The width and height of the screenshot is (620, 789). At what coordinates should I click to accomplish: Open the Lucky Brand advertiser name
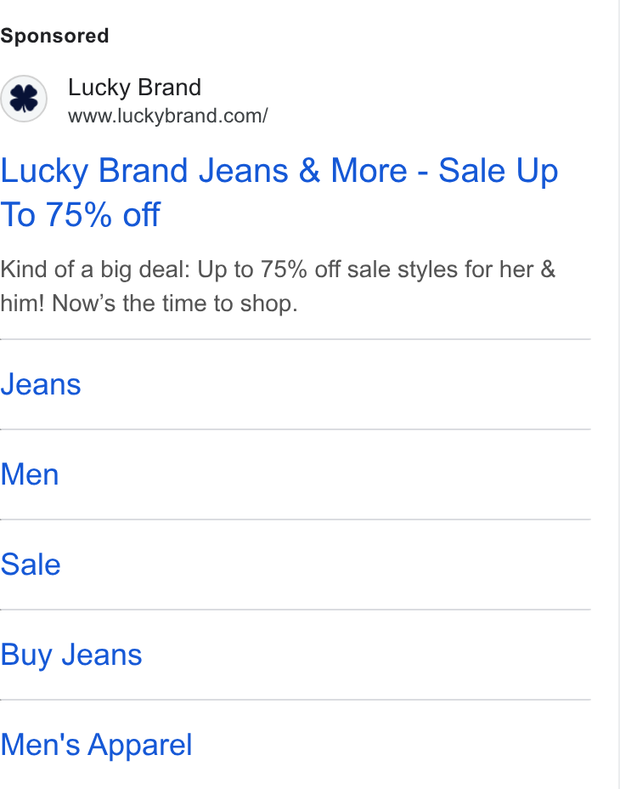point(135,88)
